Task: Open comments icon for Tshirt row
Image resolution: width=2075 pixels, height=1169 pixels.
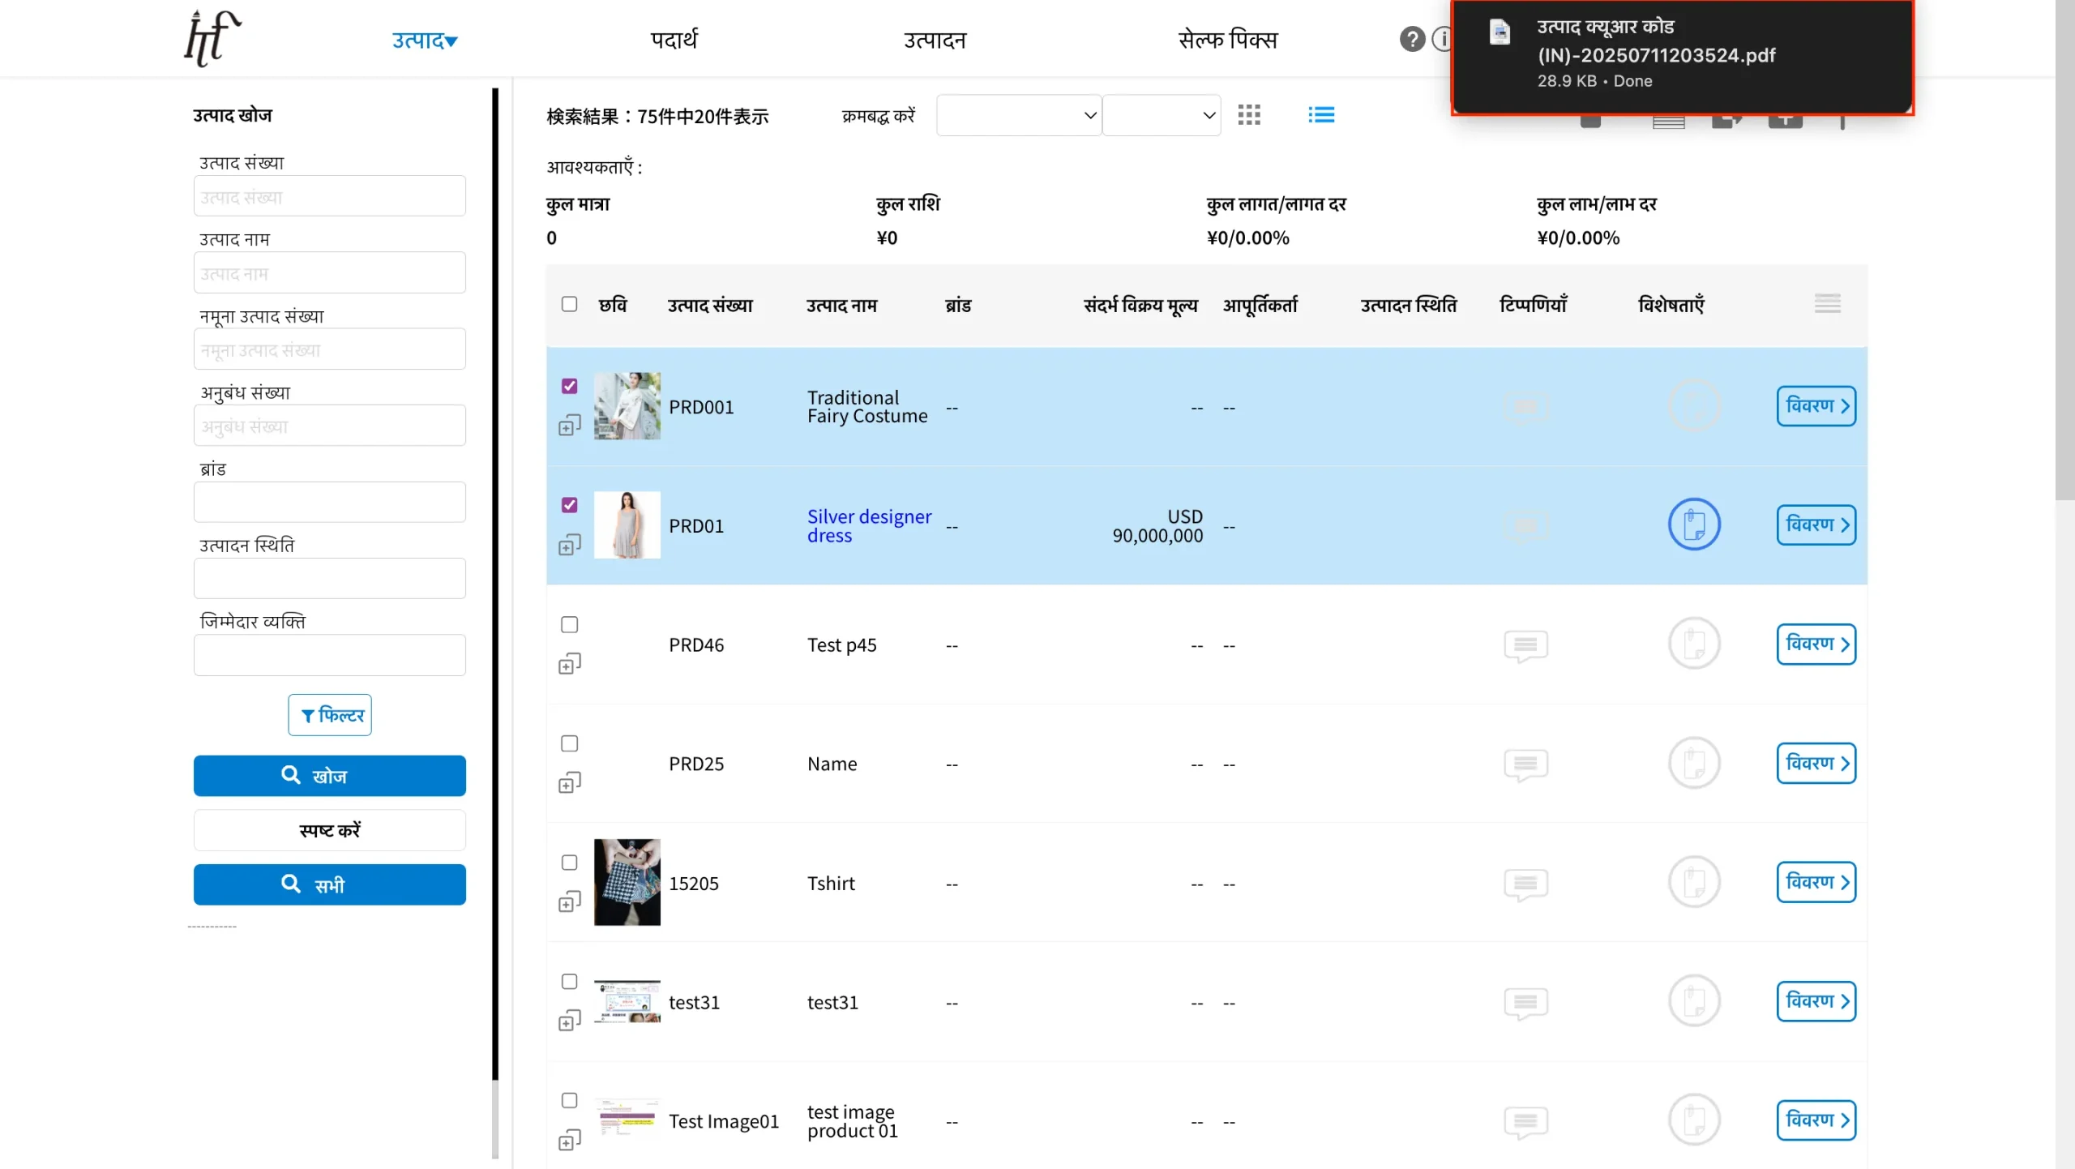Action: [1525, 884]
